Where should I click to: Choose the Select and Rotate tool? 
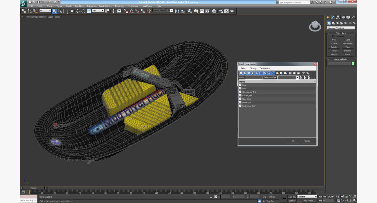tap(83, 11)
